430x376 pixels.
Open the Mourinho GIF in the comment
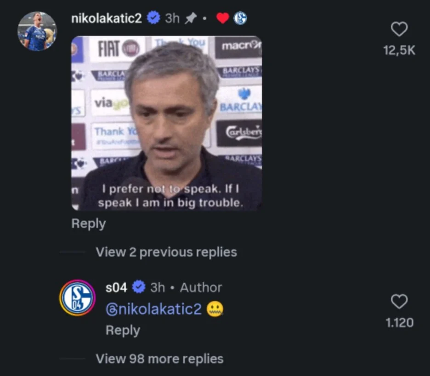pos(165,122)
